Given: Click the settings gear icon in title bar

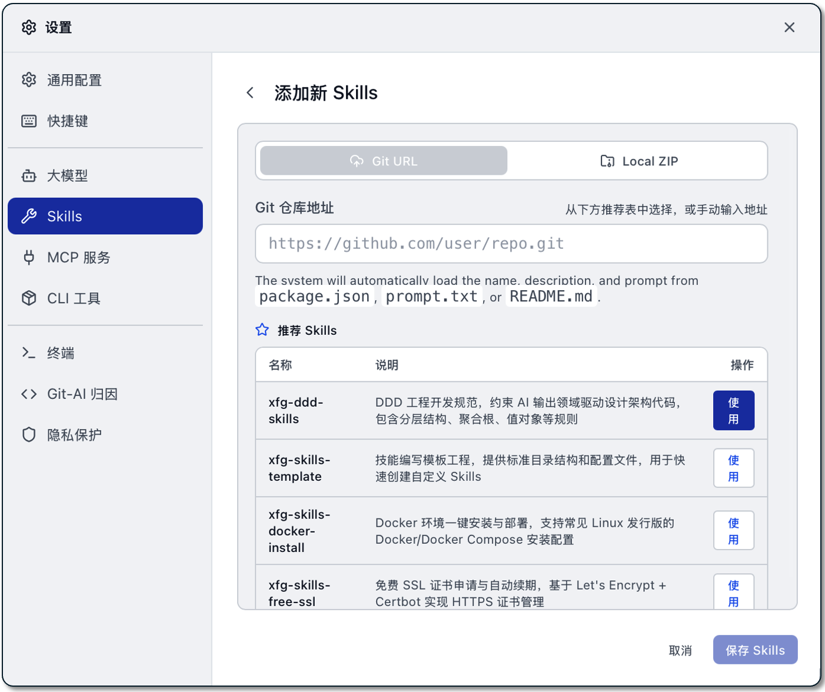Looking at the screenshot, I should tap(29, 28).
